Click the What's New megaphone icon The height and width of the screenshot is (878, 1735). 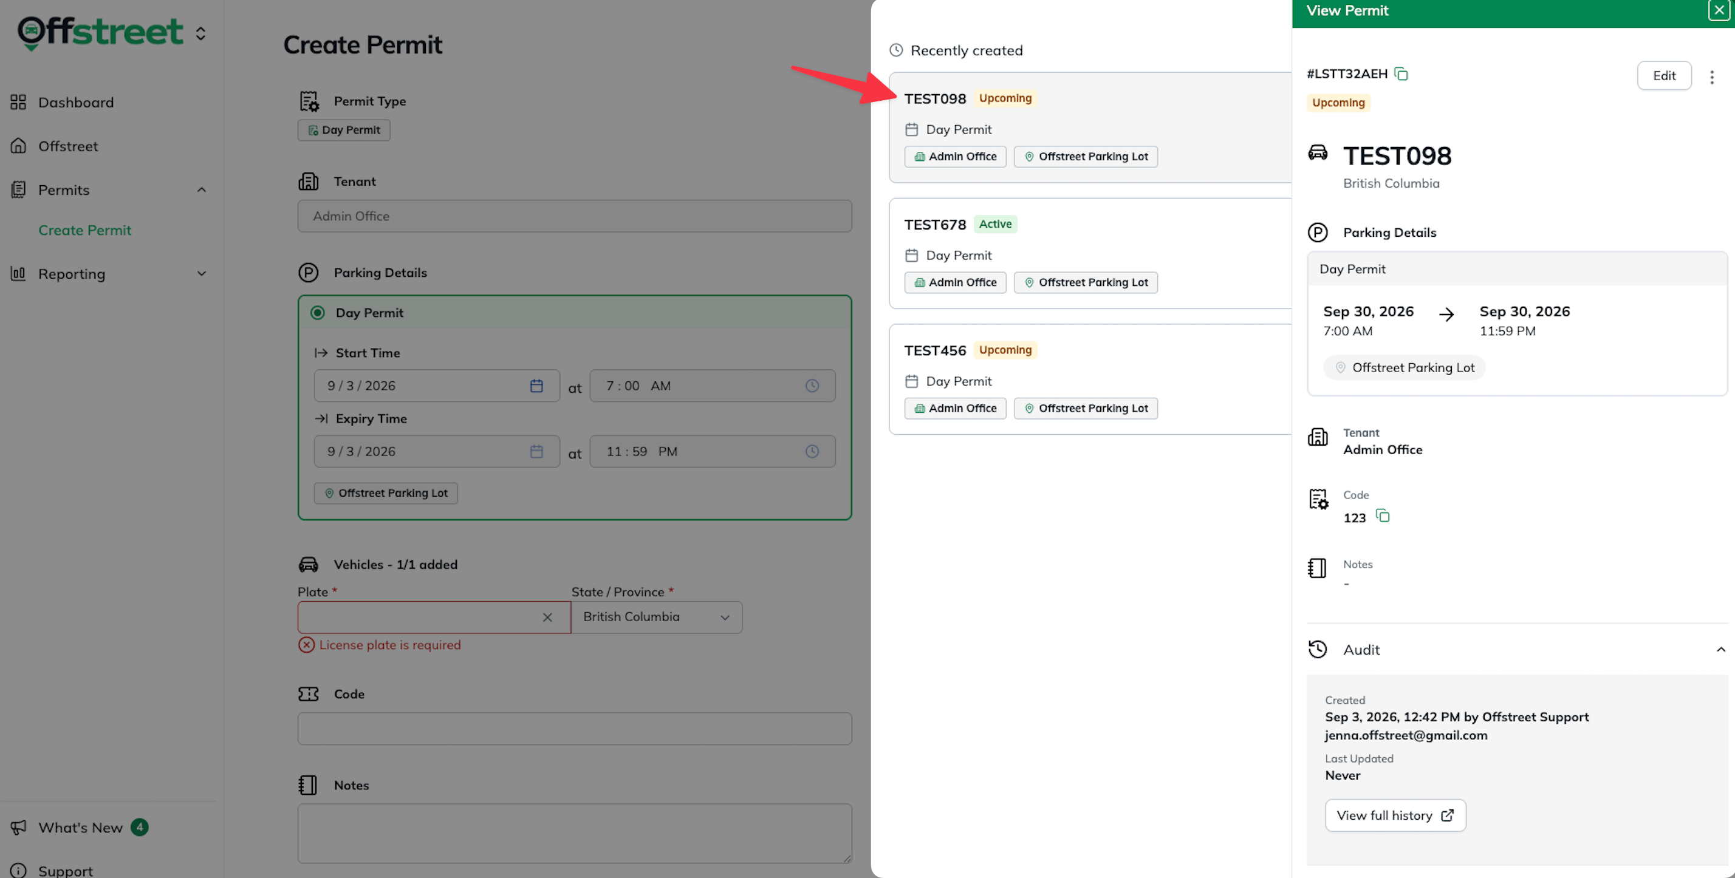click(x=18, y=828)
